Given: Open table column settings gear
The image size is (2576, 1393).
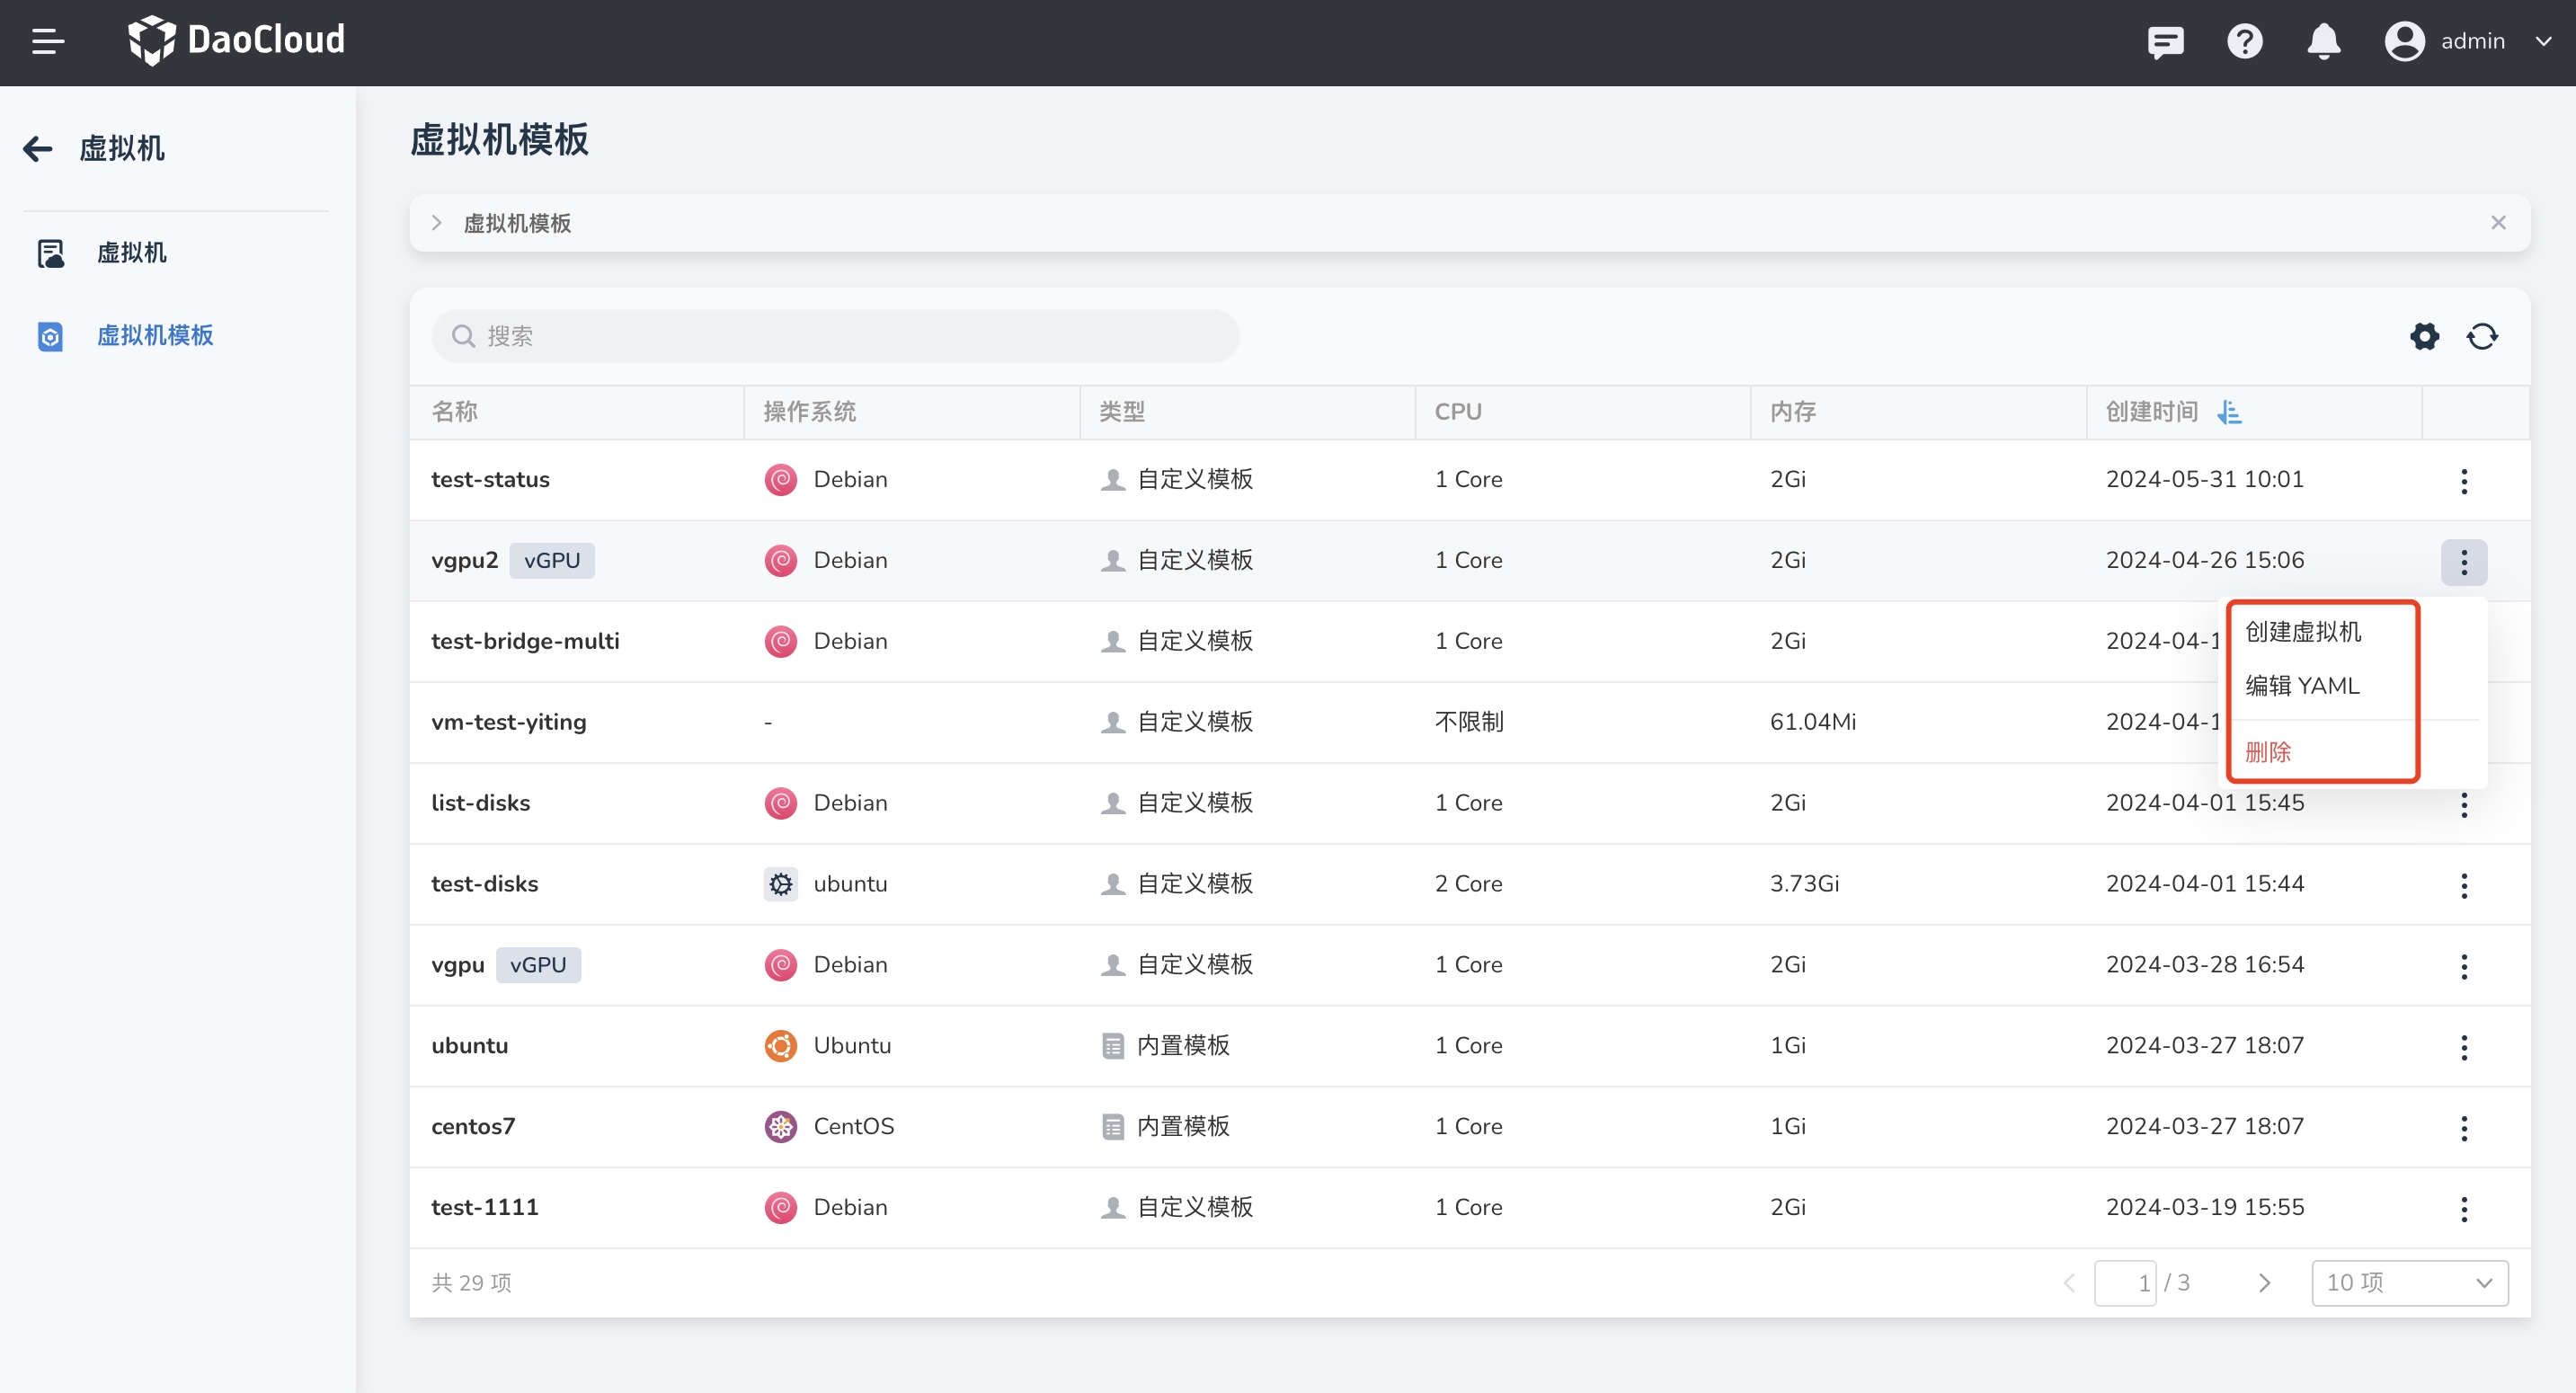Looking at the screenshot, I should tap(2424, 336).
